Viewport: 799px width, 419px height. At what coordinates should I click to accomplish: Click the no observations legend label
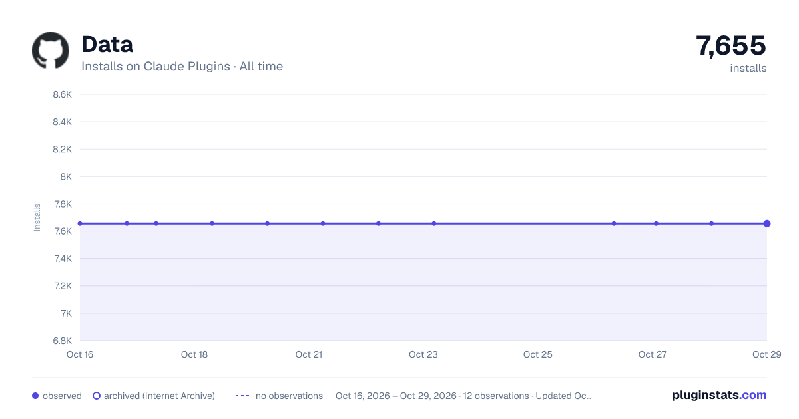click(289, 396)
